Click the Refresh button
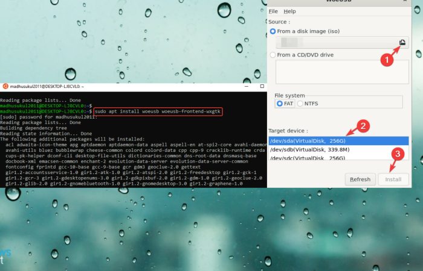The height and width of the screenshot is (271, 423). 360,179
